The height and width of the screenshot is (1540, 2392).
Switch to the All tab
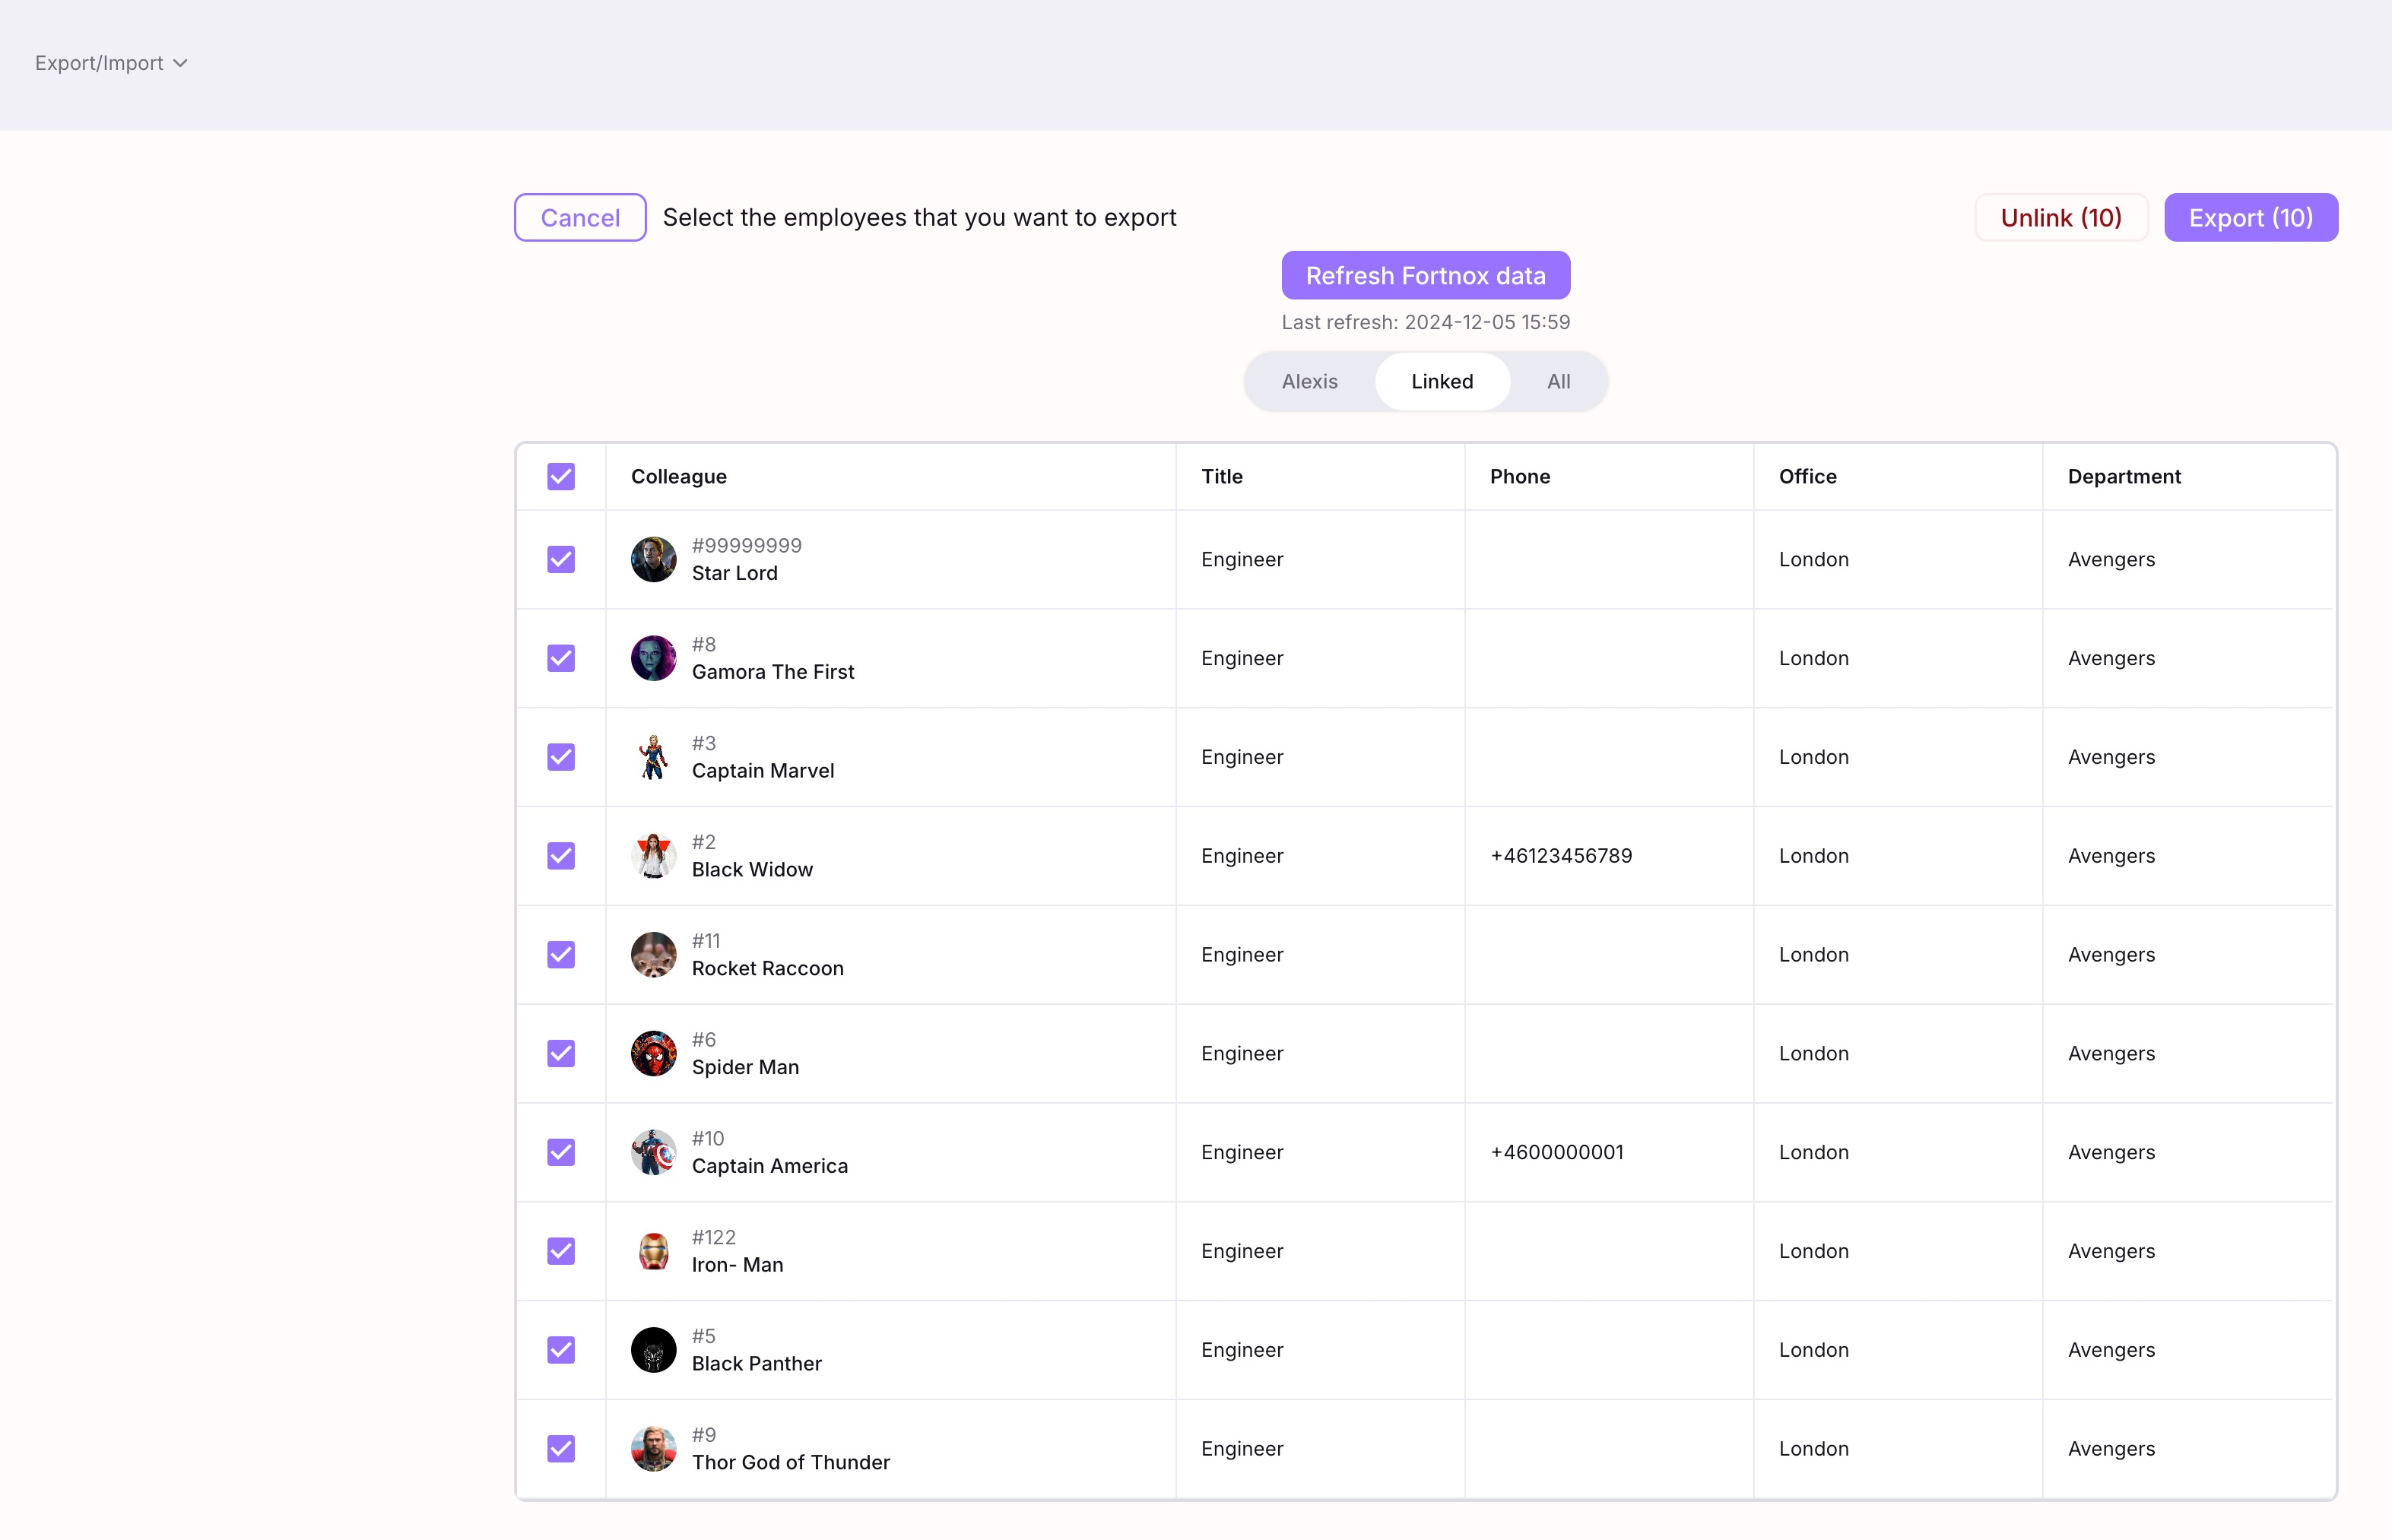pos(1558,381)
